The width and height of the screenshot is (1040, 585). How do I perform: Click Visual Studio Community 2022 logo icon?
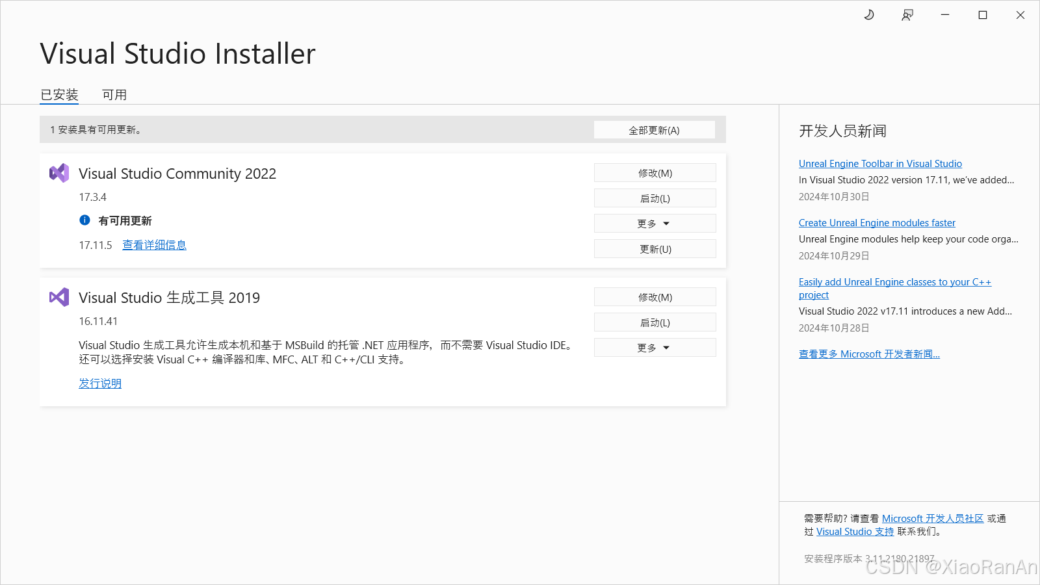[59, 173]
